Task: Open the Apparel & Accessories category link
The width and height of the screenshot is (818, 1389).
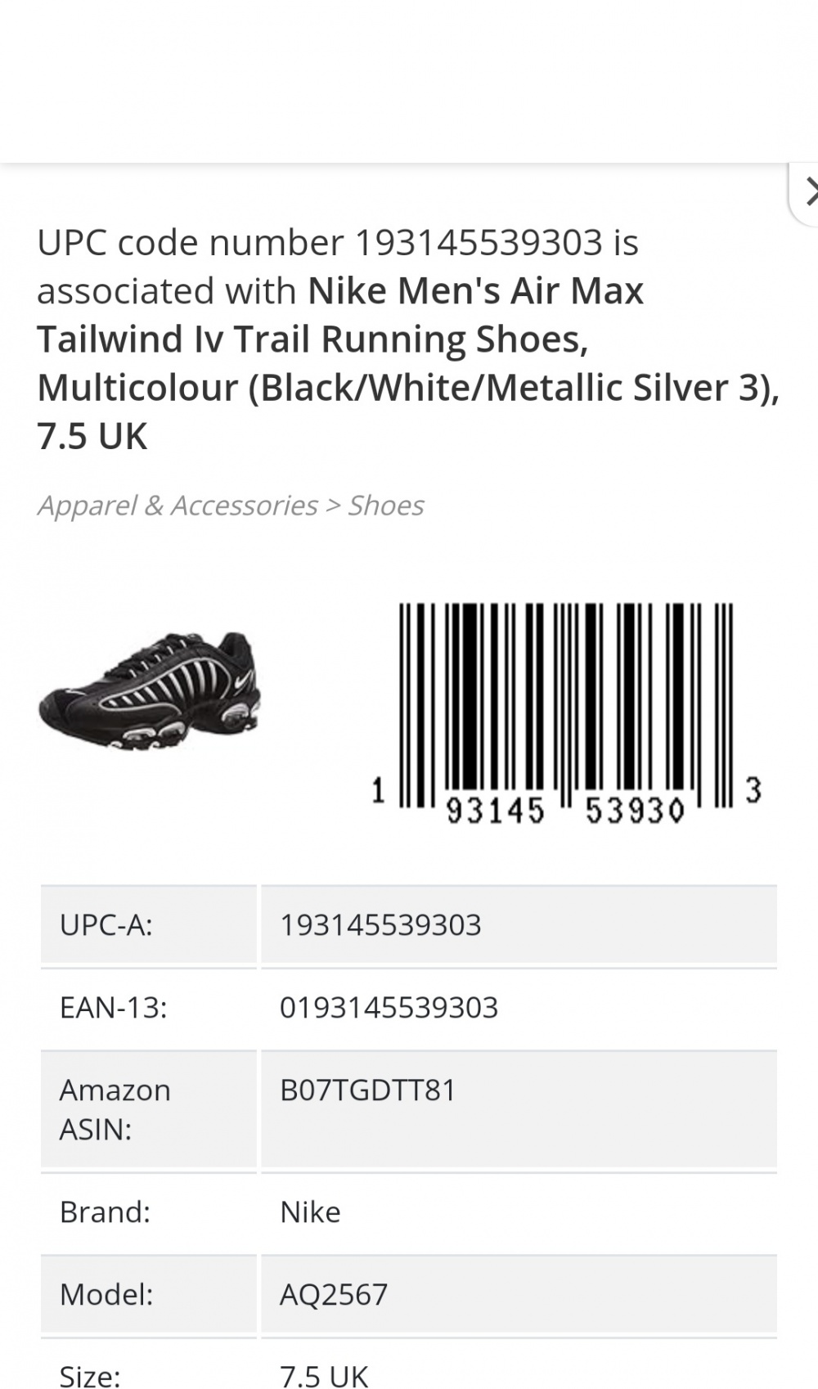Action: coord(176,506)
